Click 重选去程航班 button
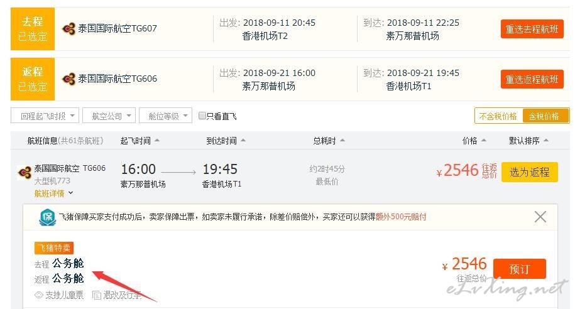 pos(532,29)
